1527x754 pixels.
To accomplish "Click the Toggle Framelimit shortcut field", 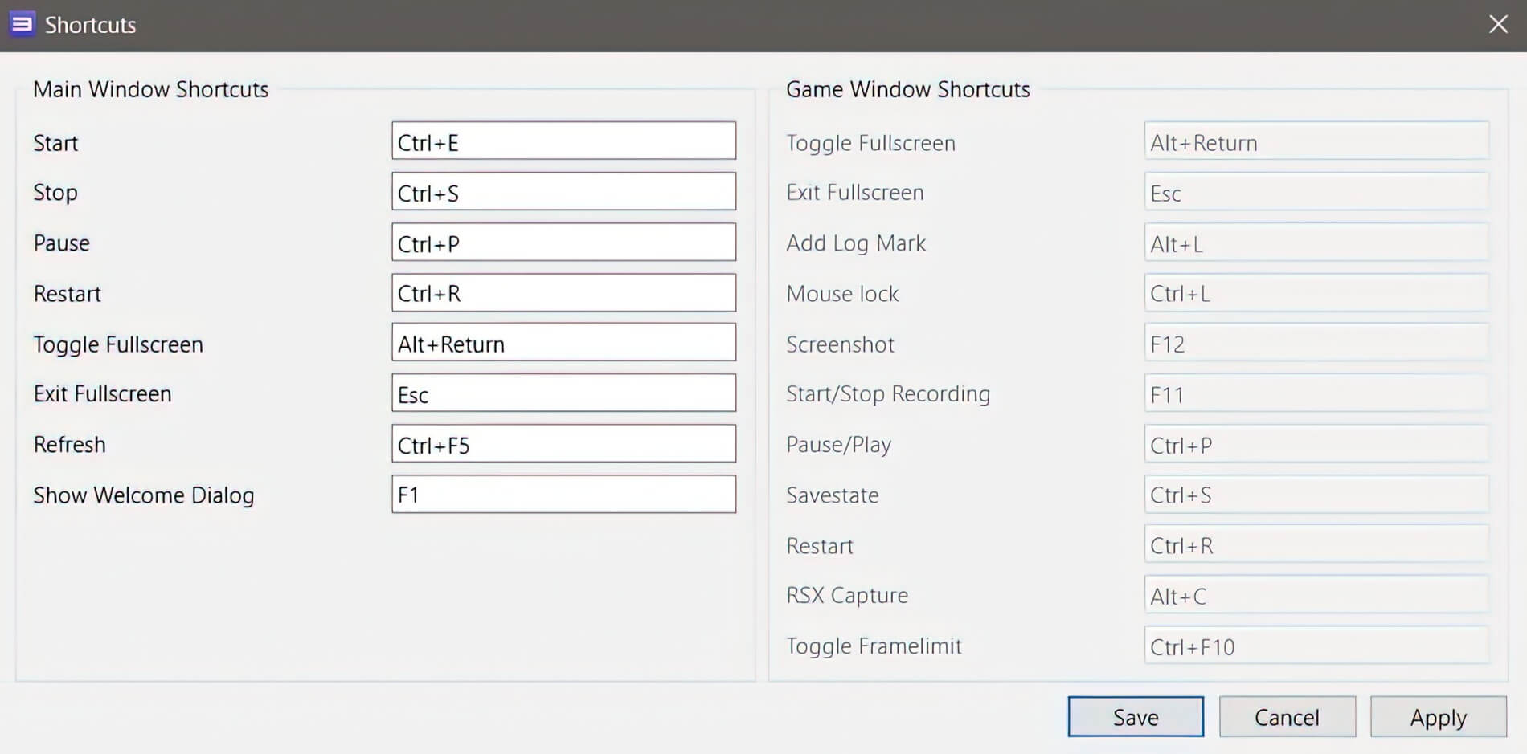I will coord(1316,646).
